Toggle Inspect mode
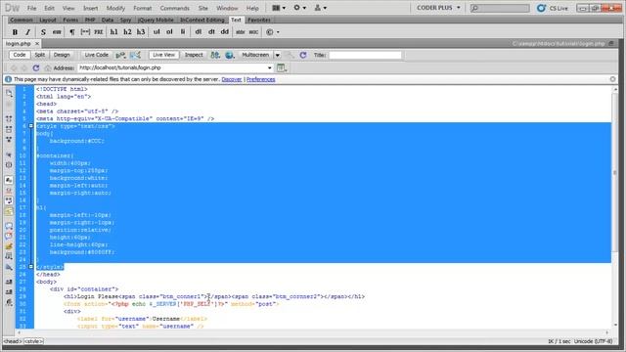The image size is (626, 352). point(194,55)
